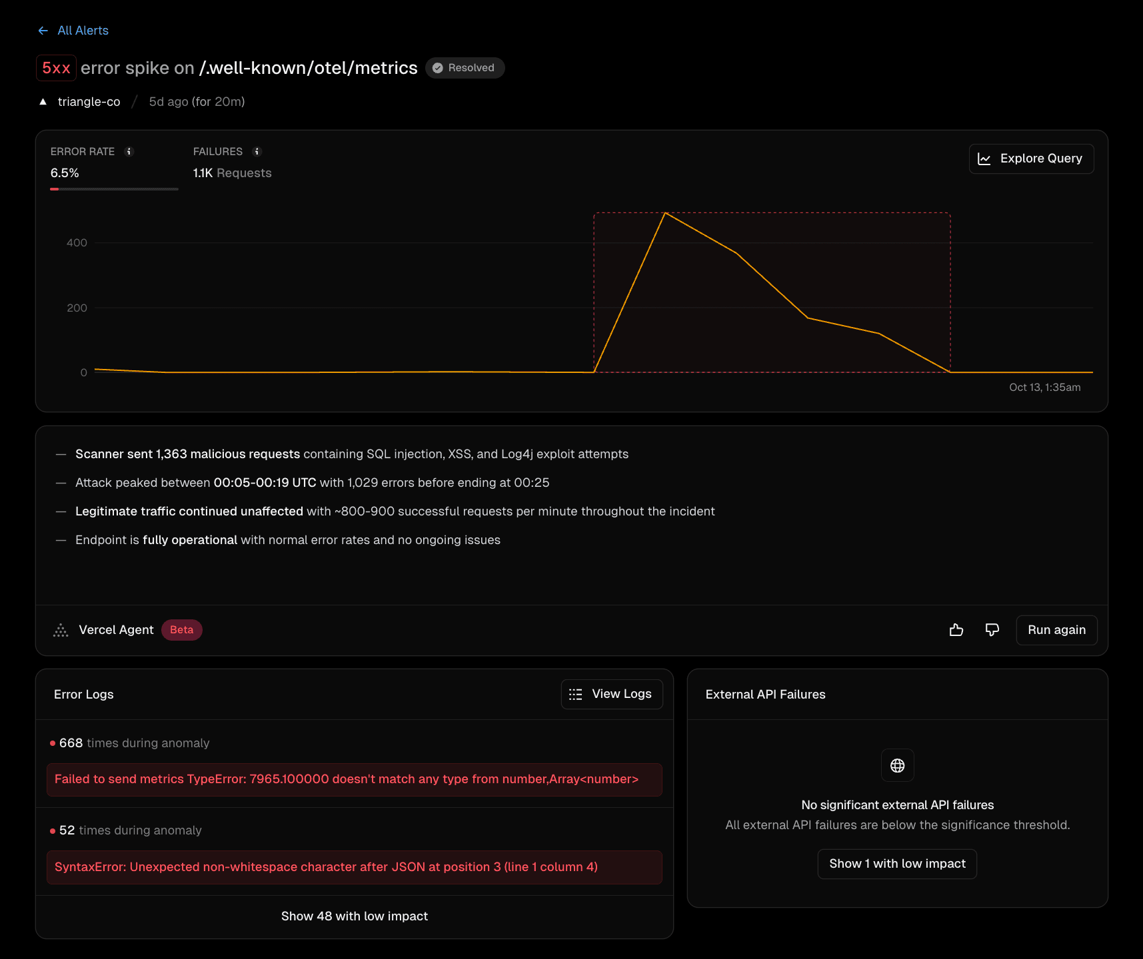1143x959 pixels.
Task: Click the error rate progress bar under 6.5%
Action: click(113, 190)
